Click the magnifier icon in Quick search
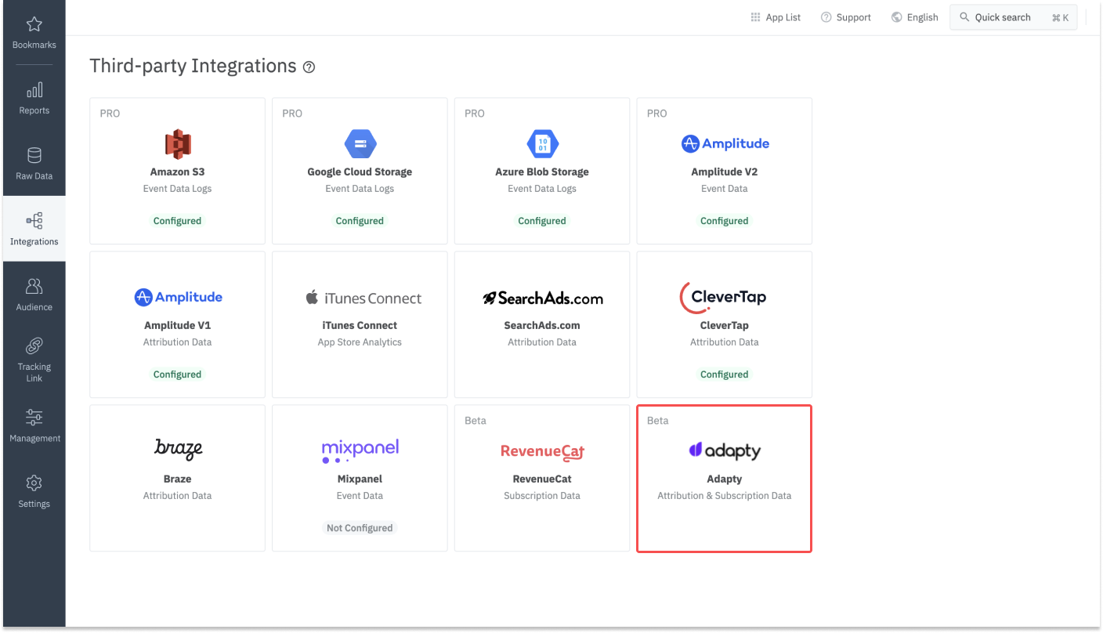 coord(964,17)
